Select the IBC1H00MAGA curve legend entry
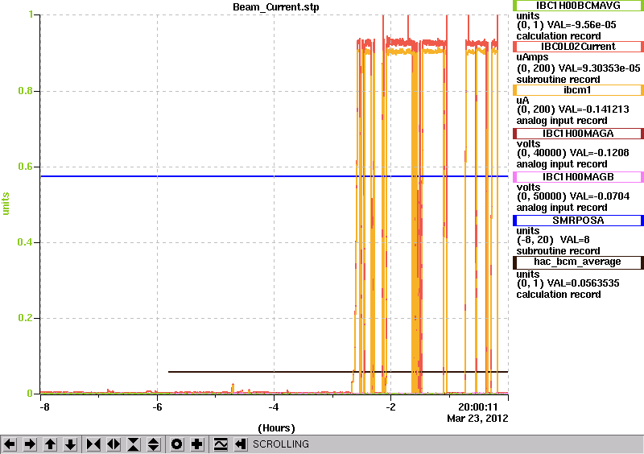644x454 pixels. coord(578,134)
